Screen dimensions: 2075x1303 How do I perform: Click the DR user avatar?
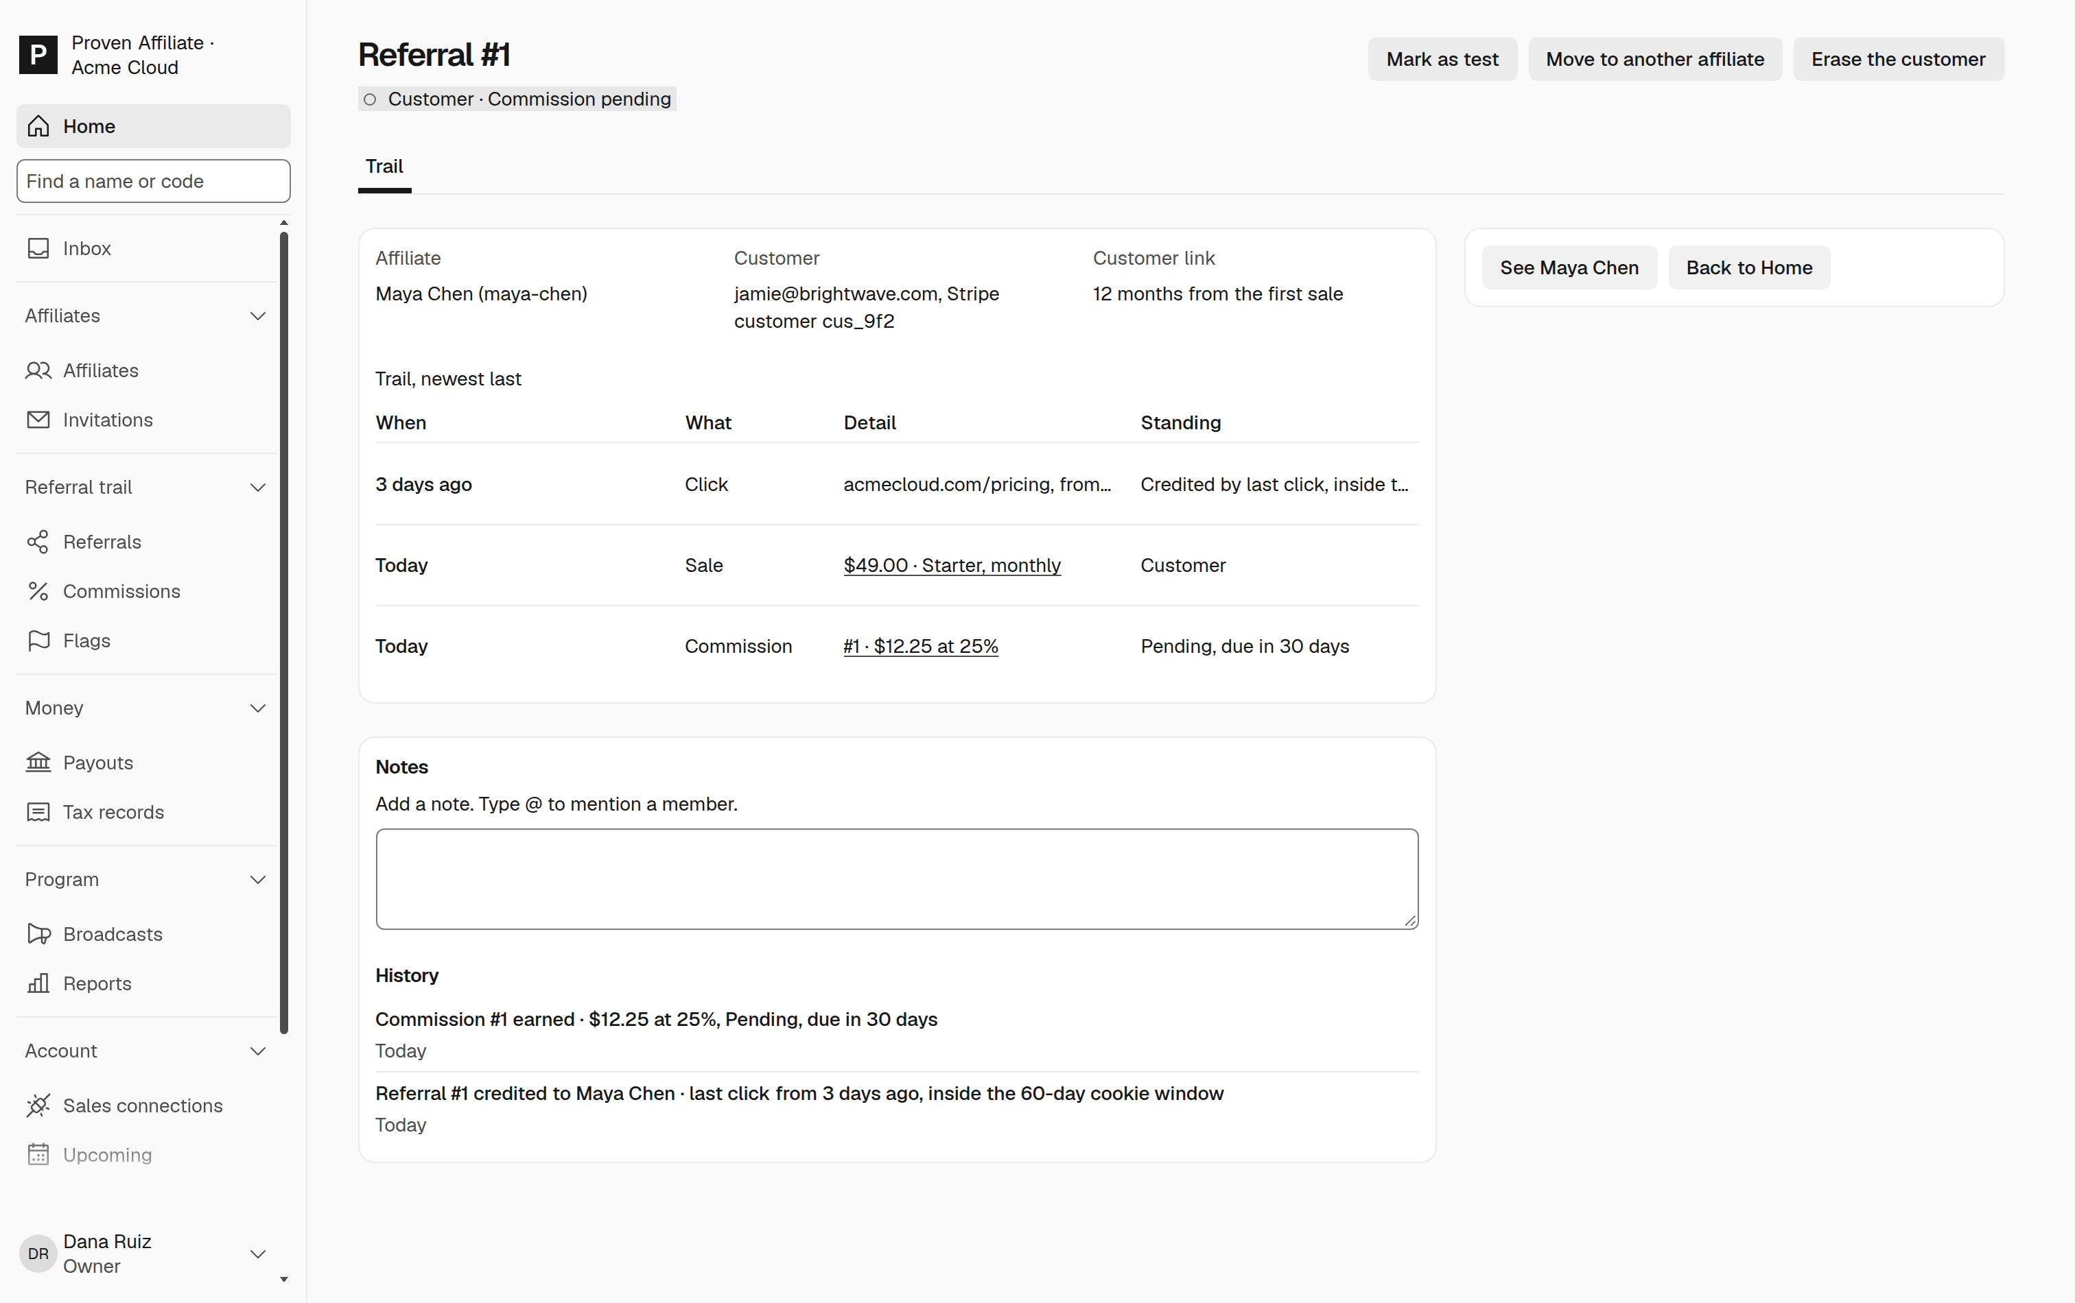[x=38, y=1254]
